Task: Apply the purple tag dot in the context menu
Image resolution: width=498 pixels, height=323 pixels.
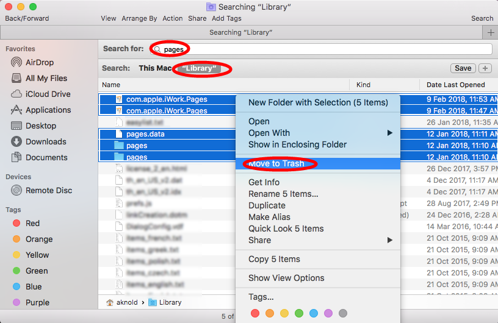Action: tap(328, 313)
